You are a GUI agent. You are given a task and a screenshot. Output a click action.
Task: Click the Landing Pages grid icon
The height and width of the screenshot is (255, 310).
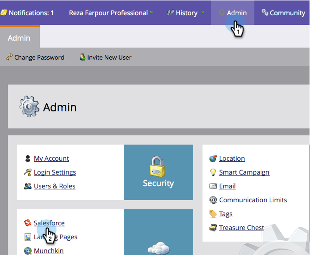point(28,237)
